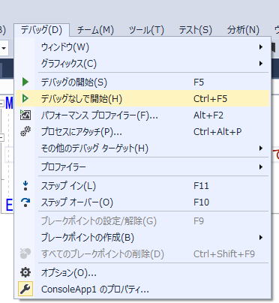Click the Step Into arrow icon
279x303 pixels.
coord(25,186)
